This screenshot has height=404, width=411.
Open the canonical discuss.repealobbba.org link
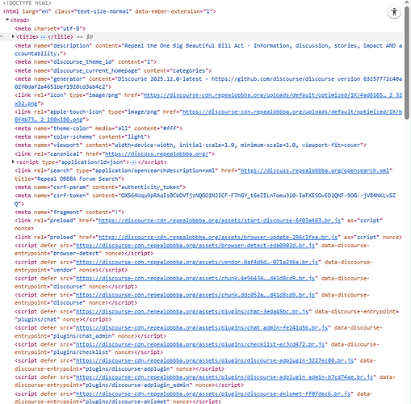coord(157,154)
